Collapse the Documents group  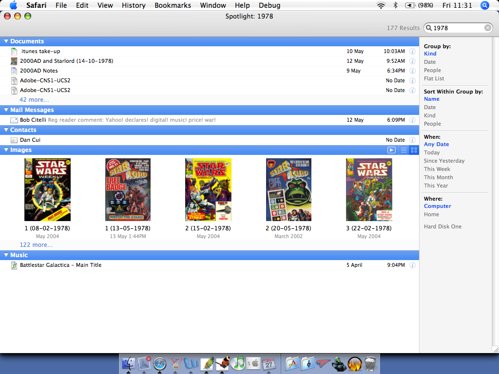tap(6, 41)
